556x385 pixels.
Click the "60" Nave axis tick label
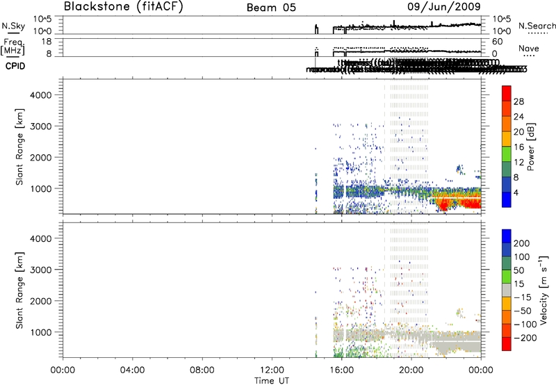tap(497, 42)
